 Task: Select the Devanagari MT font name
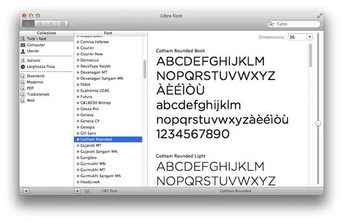coord(94,72)
